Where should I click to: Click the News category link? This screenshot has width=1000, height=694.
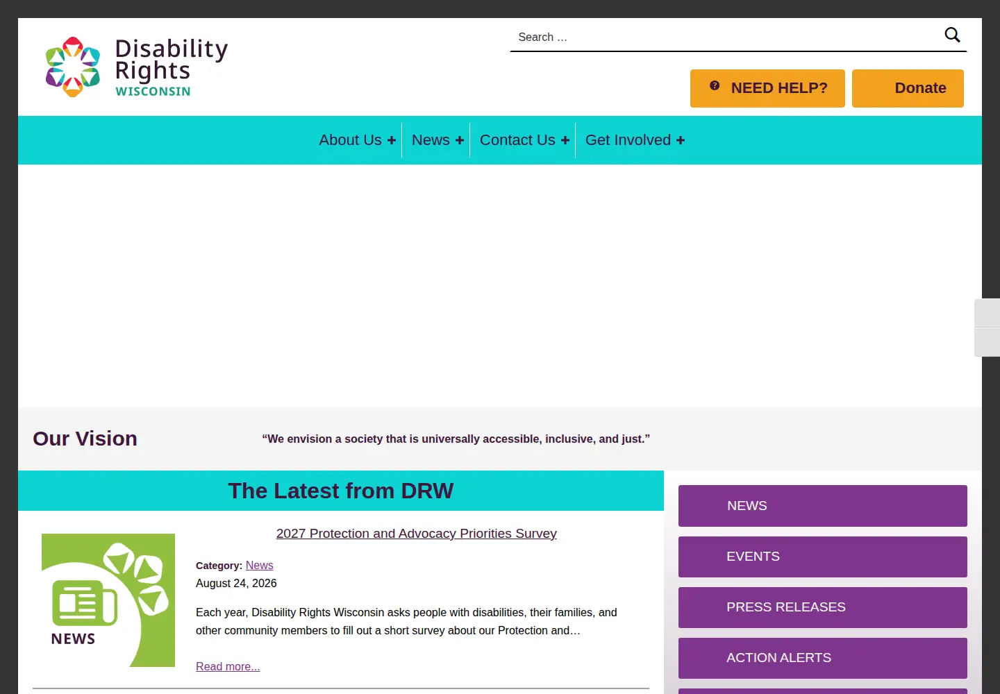point(259,566)
